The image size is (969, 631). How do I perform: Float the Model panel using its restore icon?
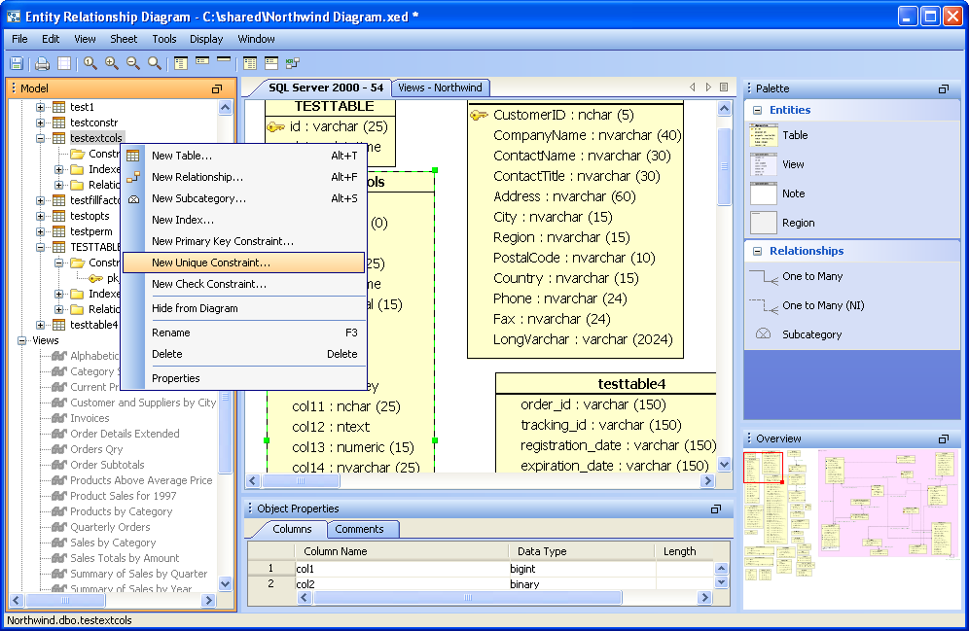pos(217,88)
